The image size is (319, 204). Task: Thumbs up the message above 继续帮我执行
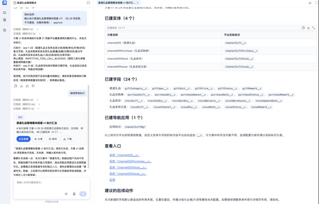click(27, 86)
